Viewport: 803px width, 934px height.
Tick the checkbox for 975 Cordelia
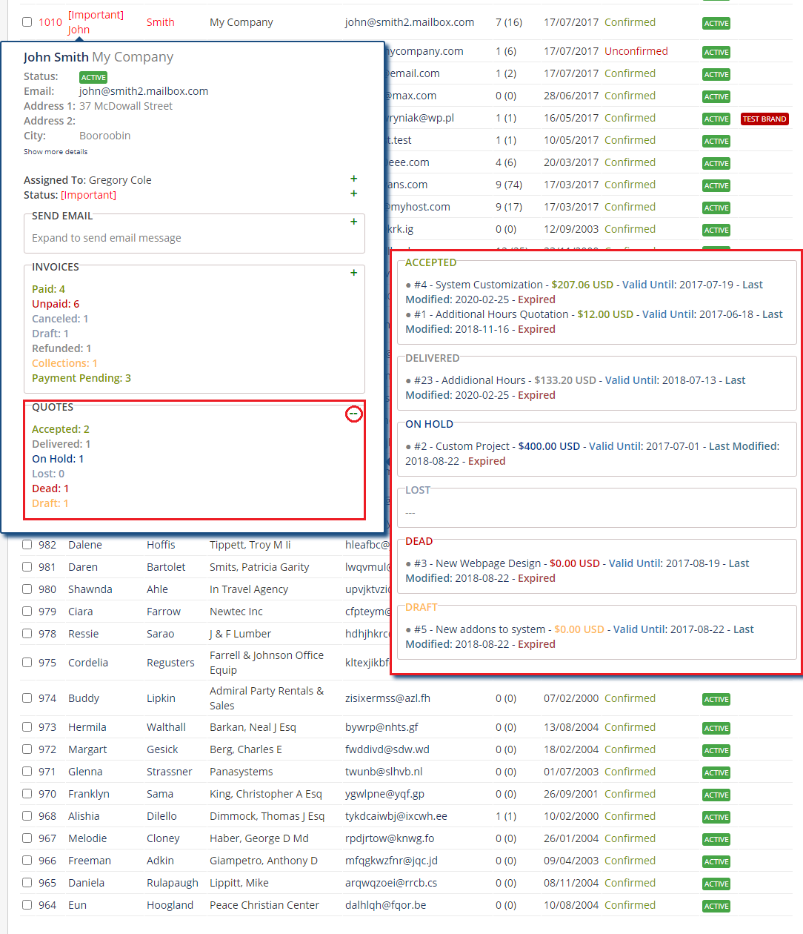tap(27, 663)
